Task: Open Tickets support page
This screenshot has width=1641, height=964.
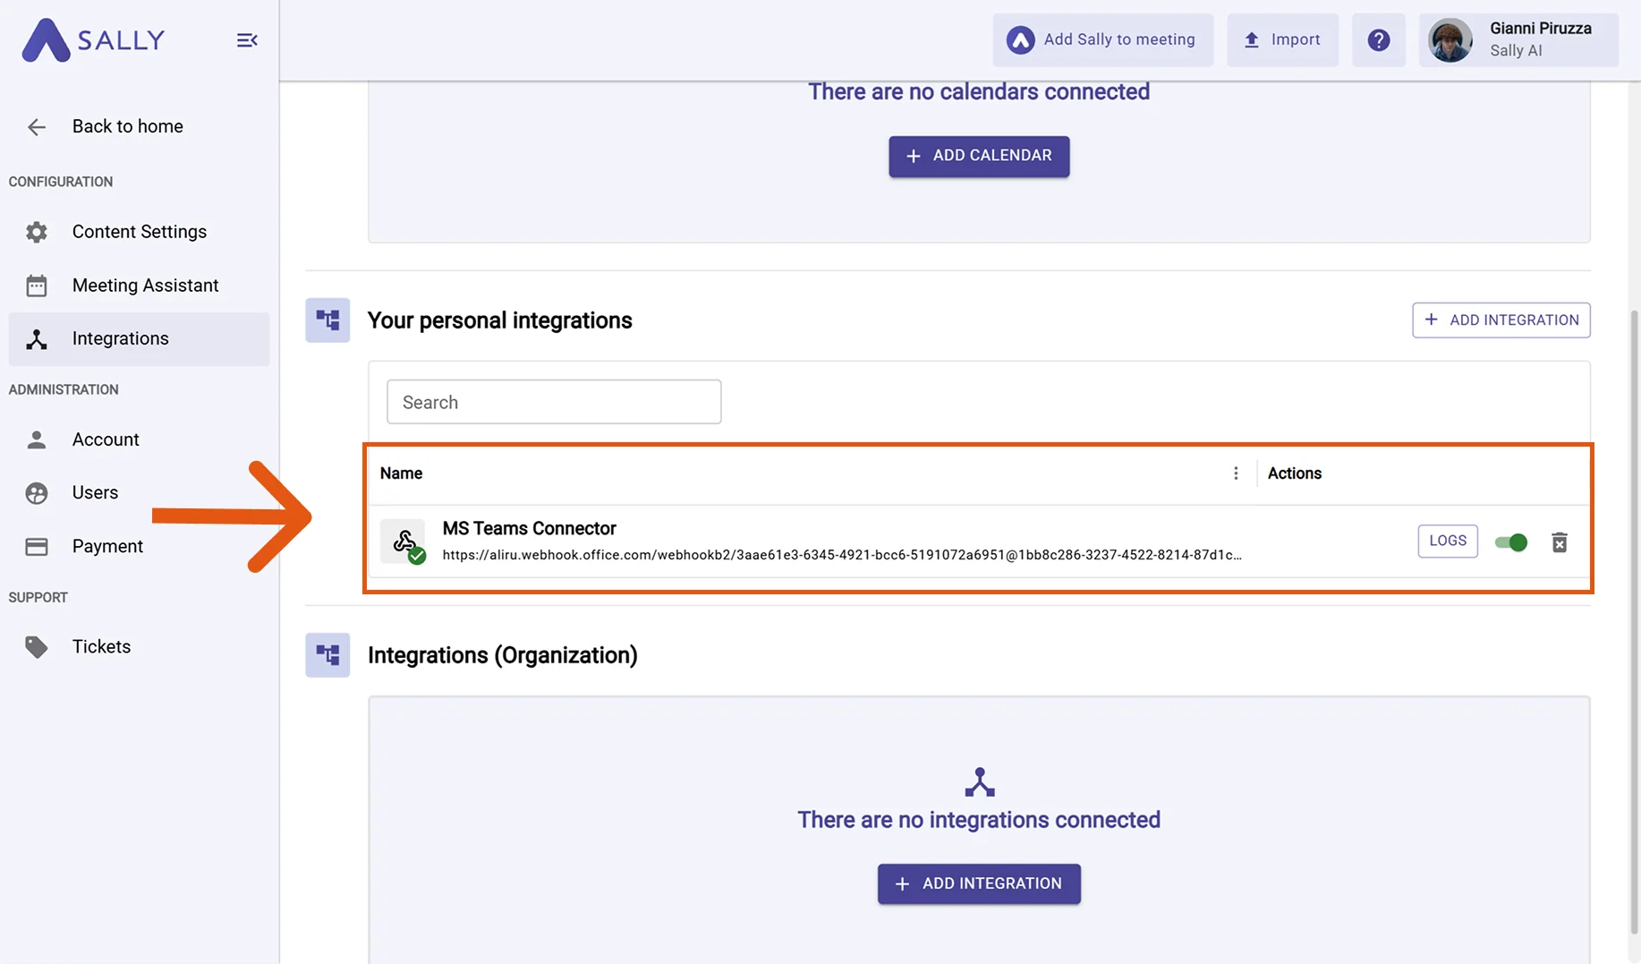Action: (139, 647)
